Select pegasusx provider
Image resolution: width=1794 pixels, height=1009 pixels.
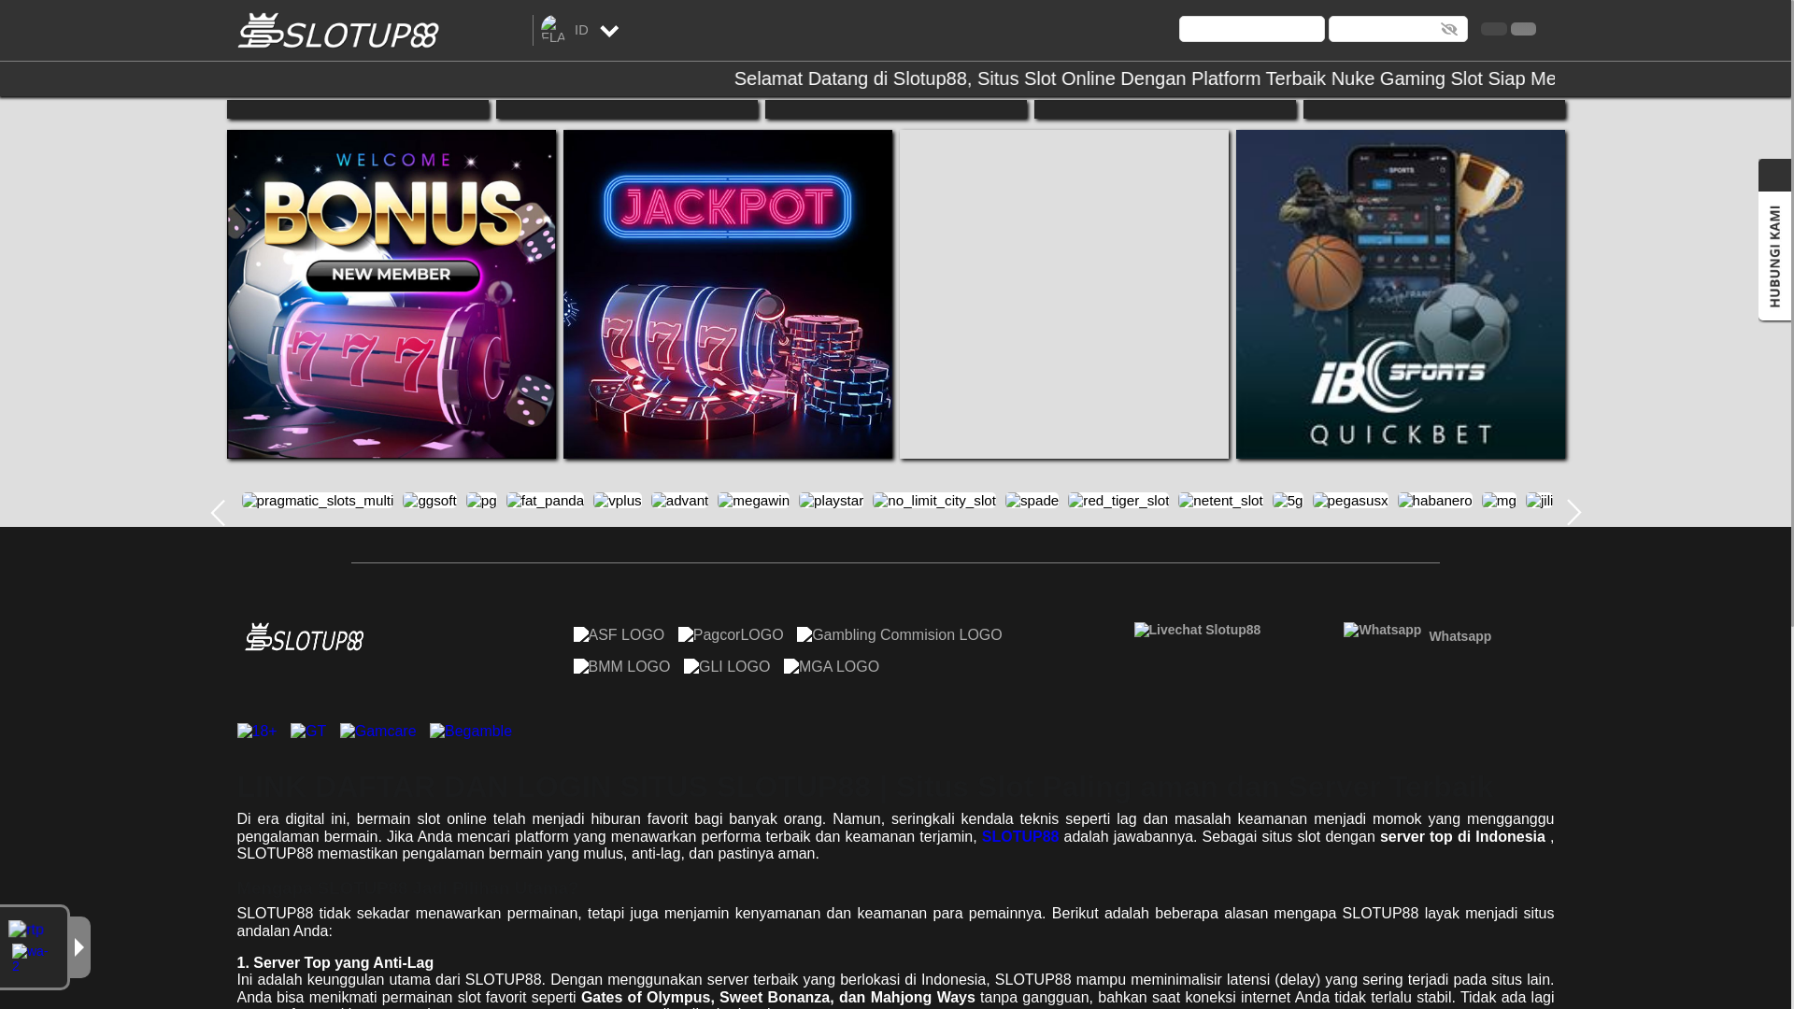click(1350, 501)
